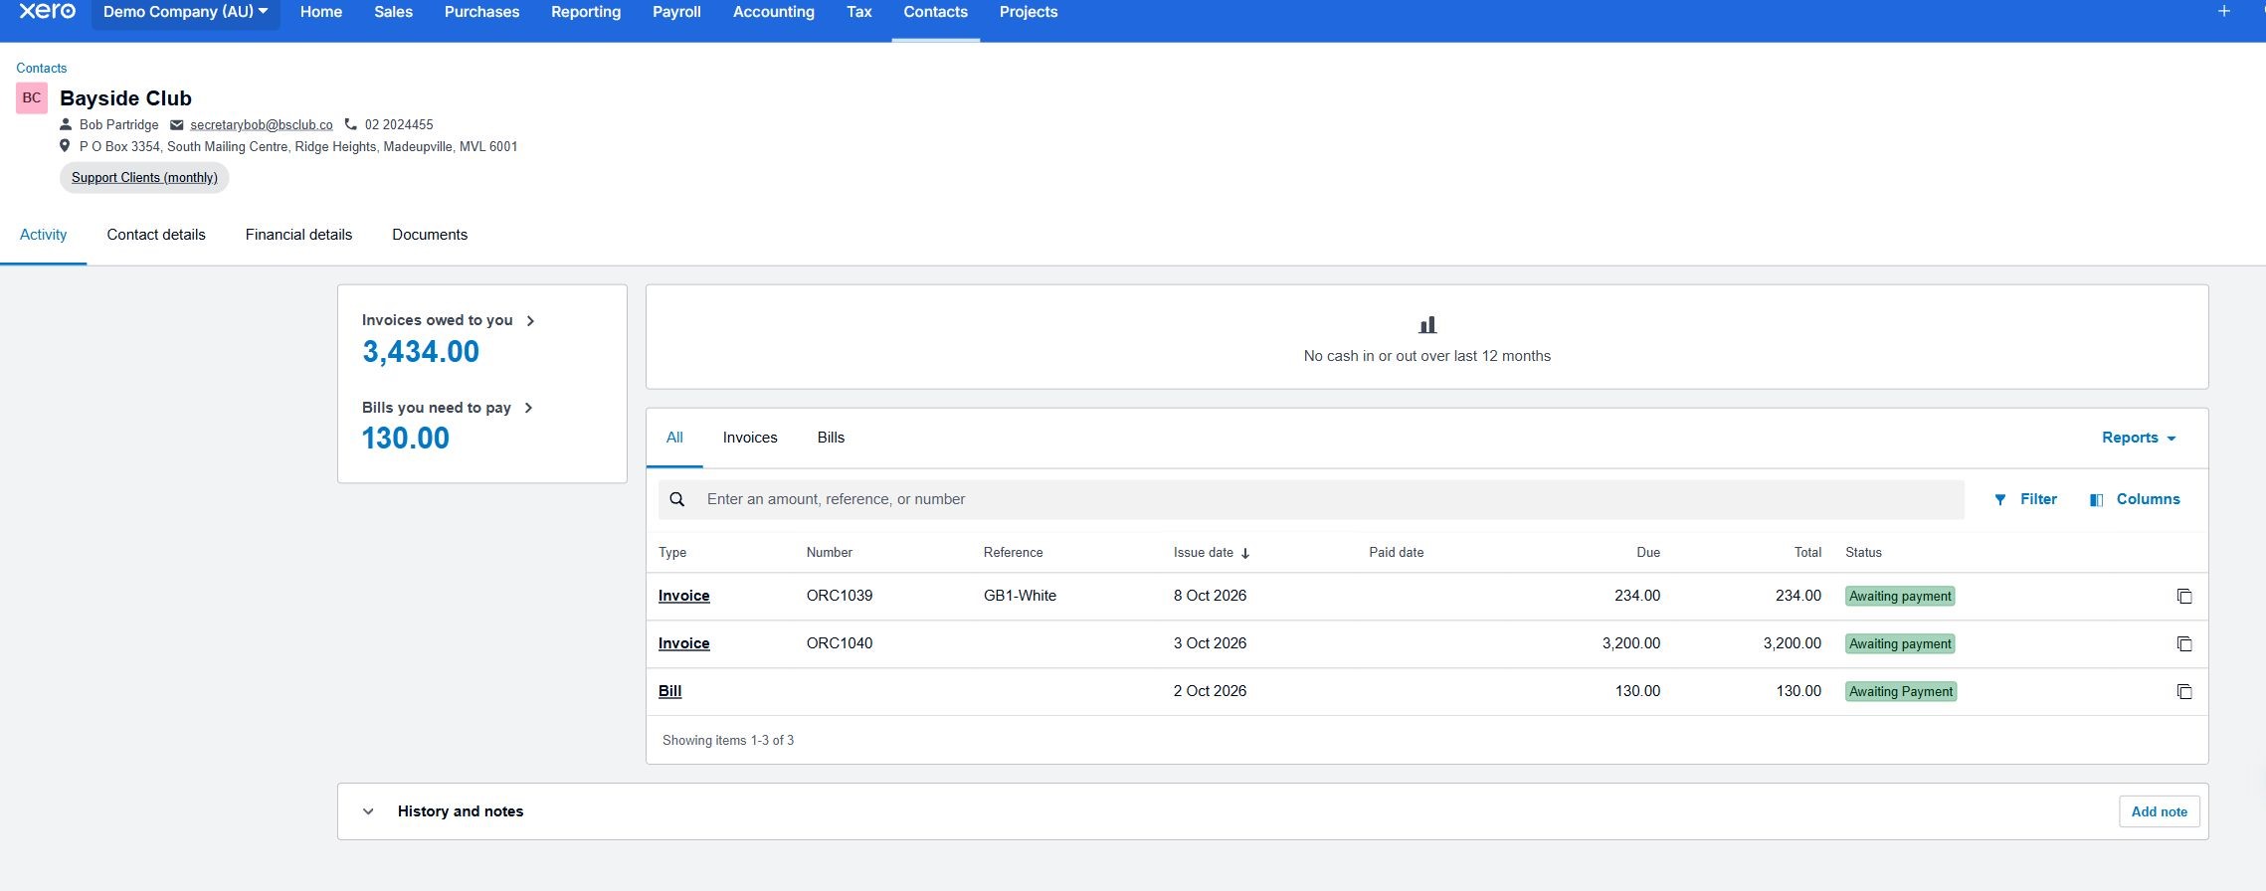Show only the Invoices tab
Screen dimensions: 2266x891
point(750,438)
